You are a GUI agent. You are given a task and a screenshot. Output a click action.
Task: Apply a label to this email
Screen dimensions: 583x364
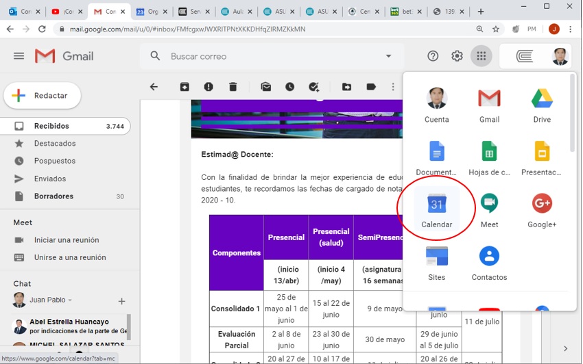pyautogui.click(x=371, y=87)
